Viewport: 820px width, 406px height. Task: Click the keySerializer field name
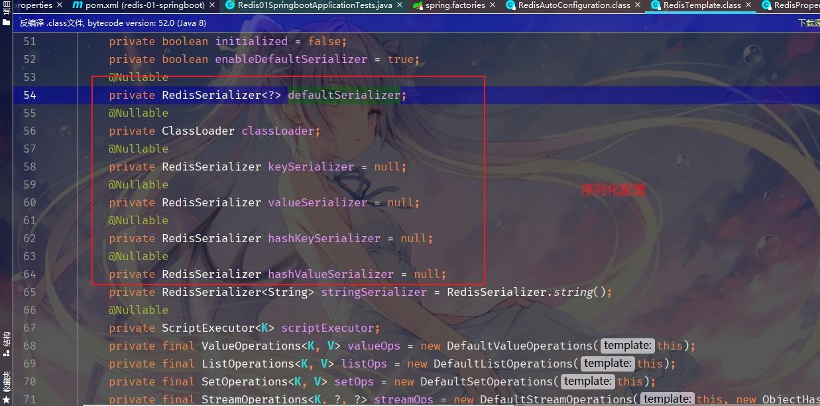311,167
